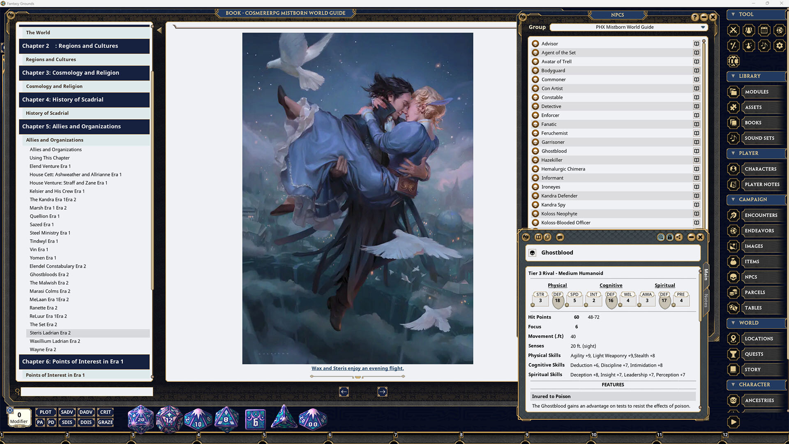The width and height of the screenshot is (789, 444).
Task: Roll the d6 die
Action: (x=255, y=420)
